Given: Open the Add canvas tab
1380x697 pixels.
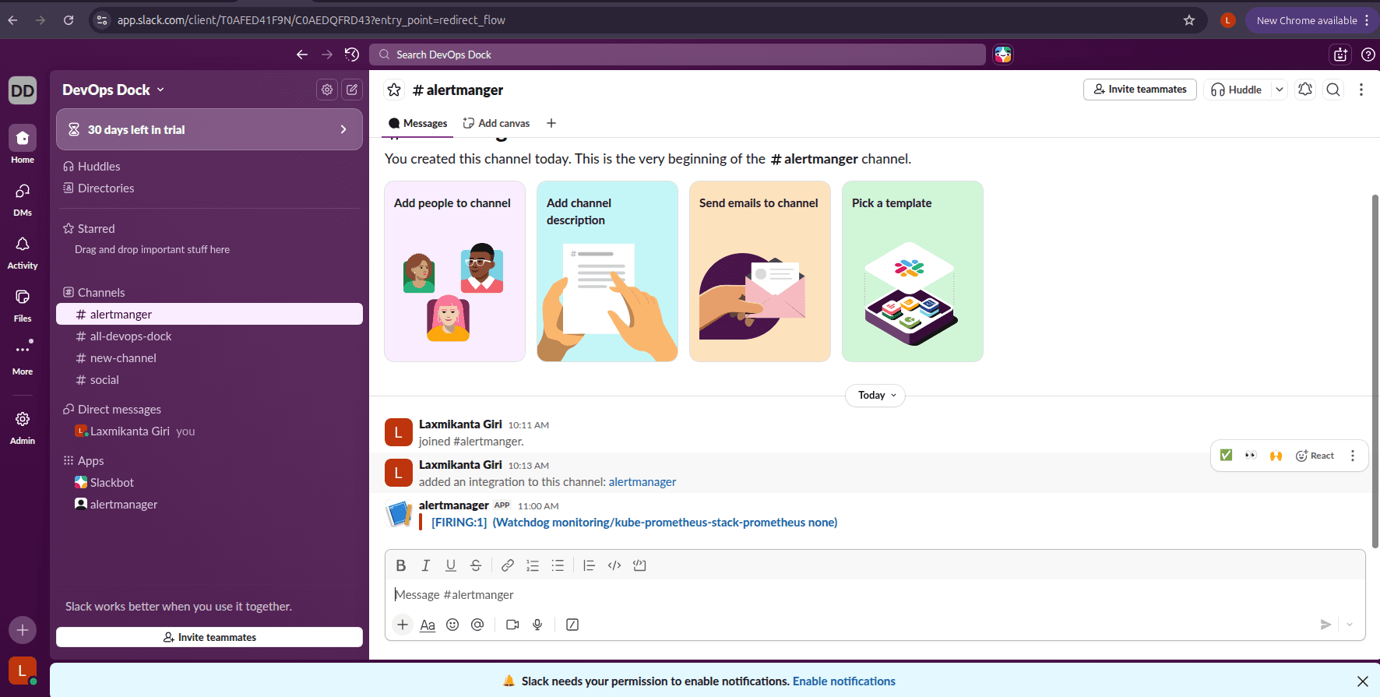Looking at the screenshot, I should tap(496, 123).
